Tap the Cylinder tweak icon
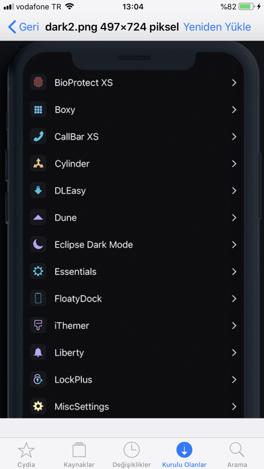 (38, 164)
